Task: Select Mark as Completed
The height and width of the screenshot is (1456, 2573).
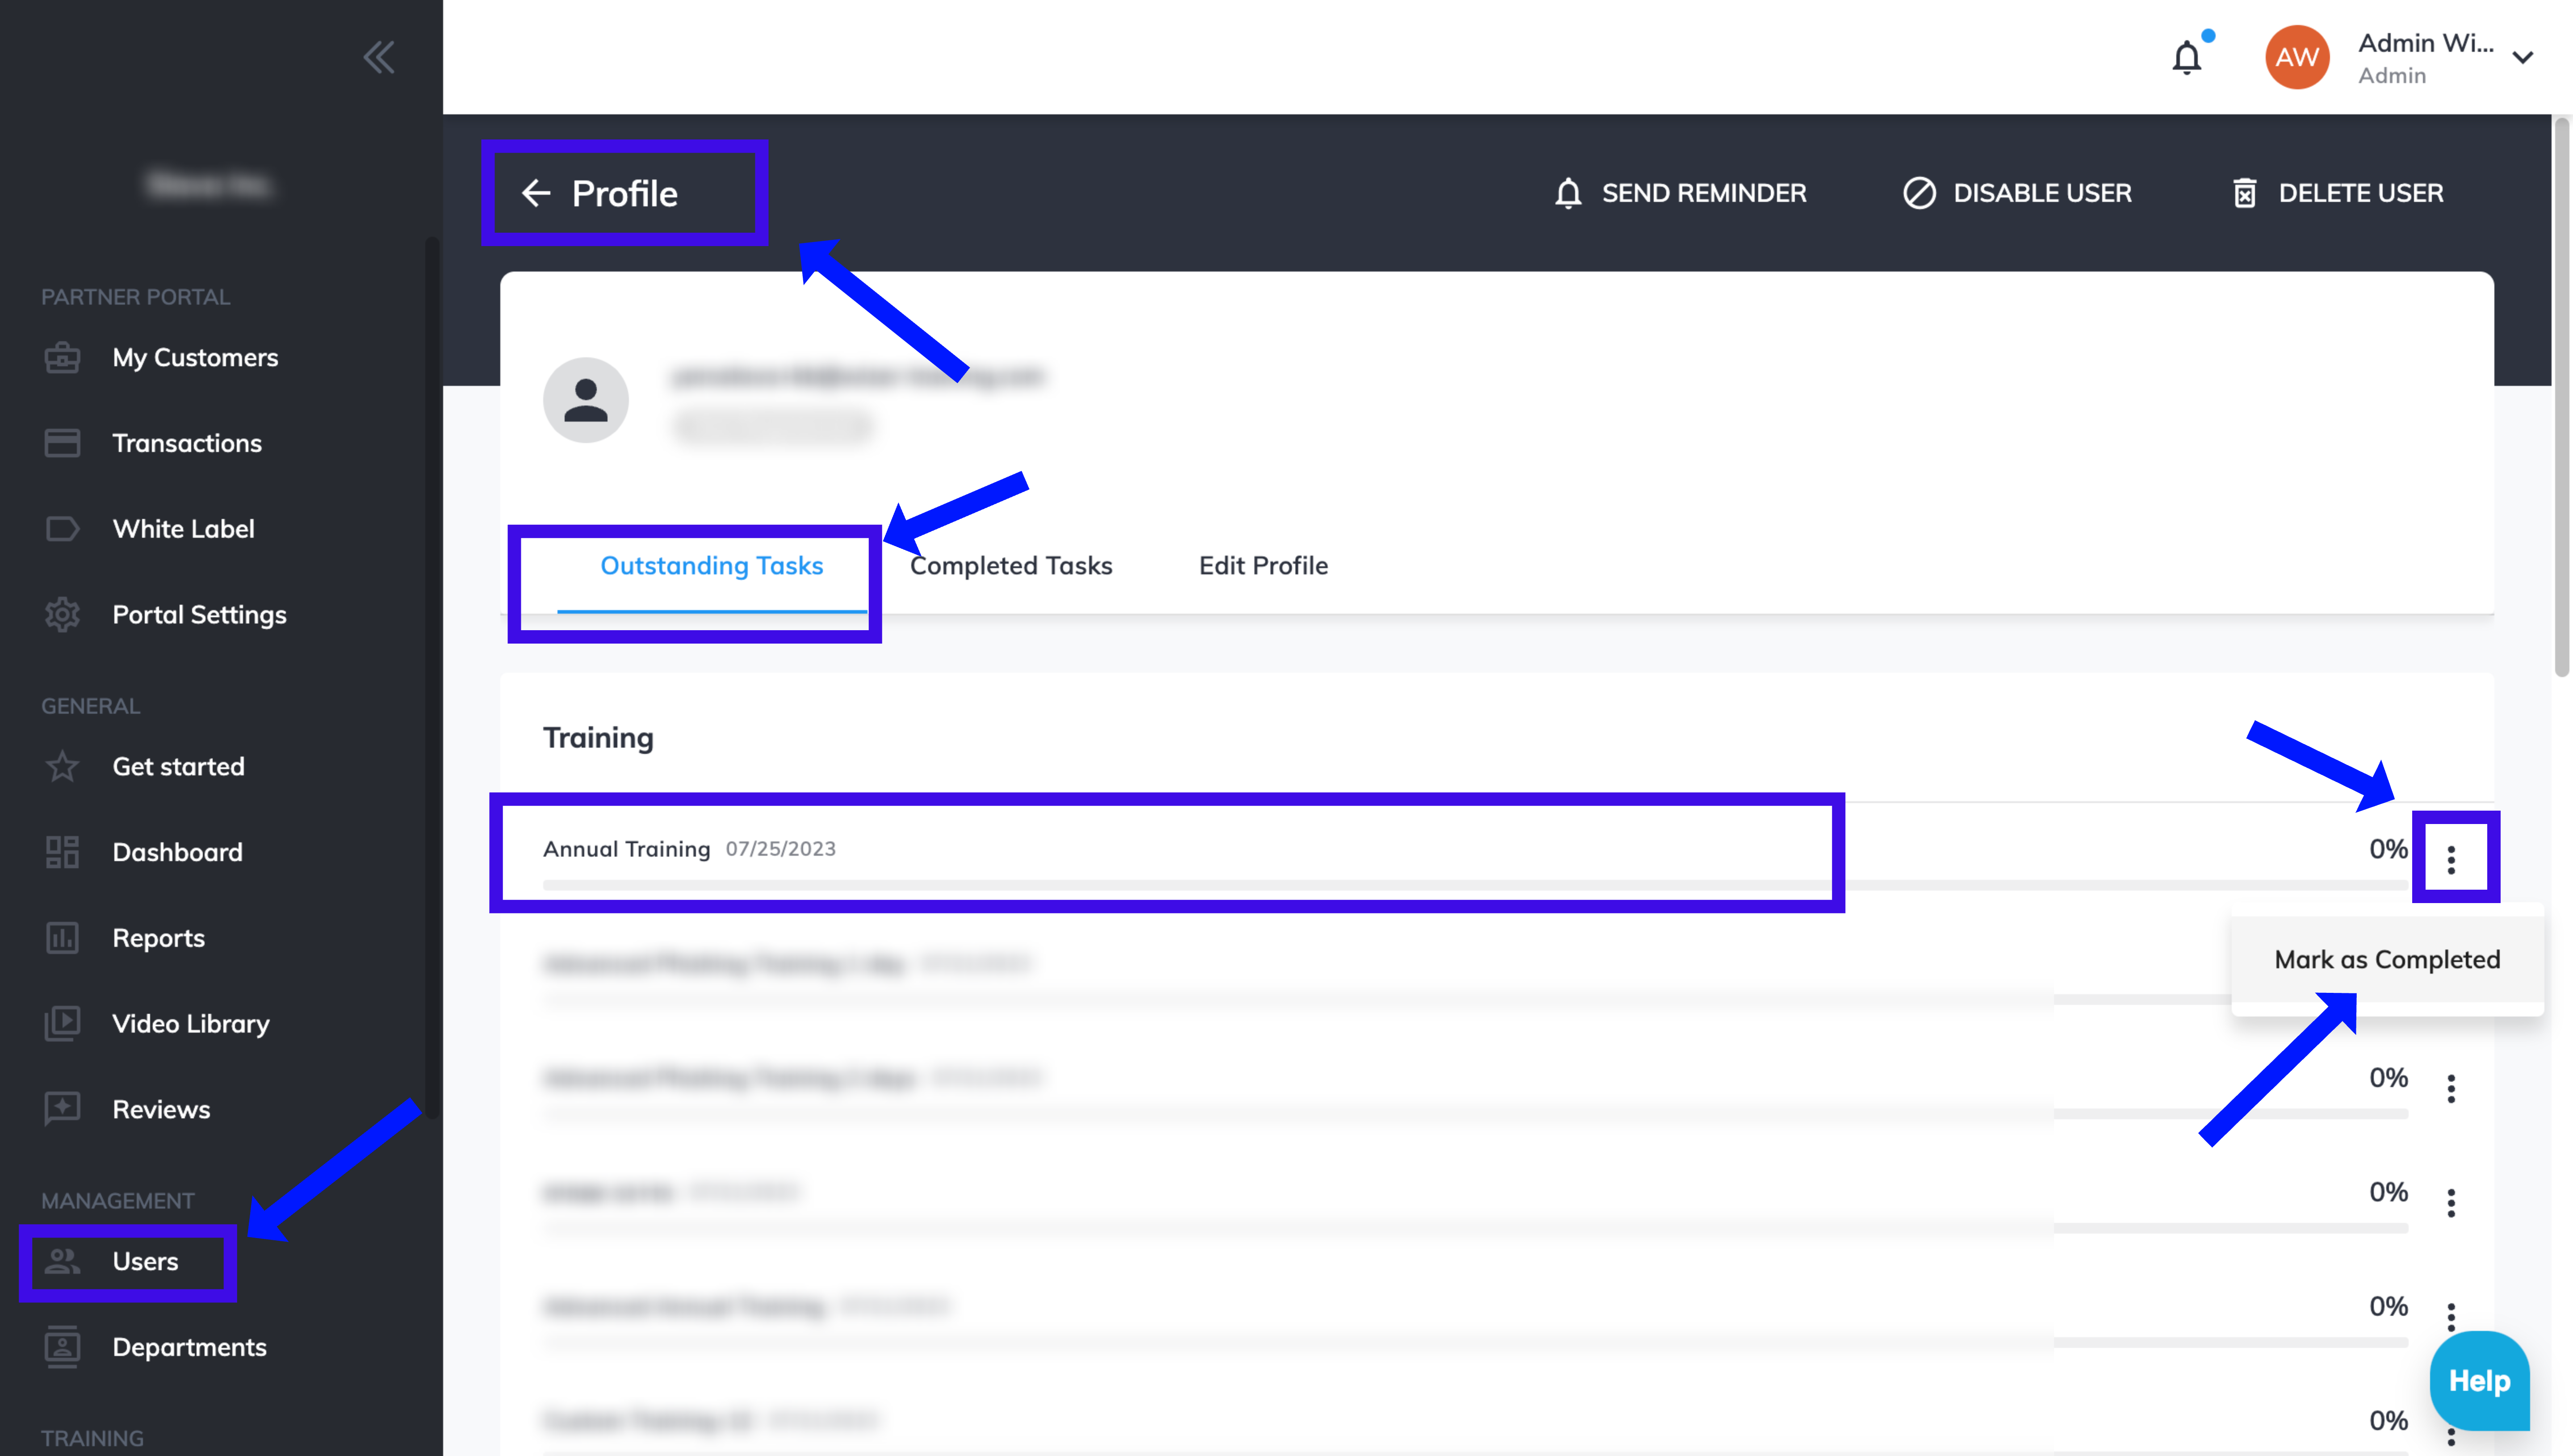Action: (2387, 959)
